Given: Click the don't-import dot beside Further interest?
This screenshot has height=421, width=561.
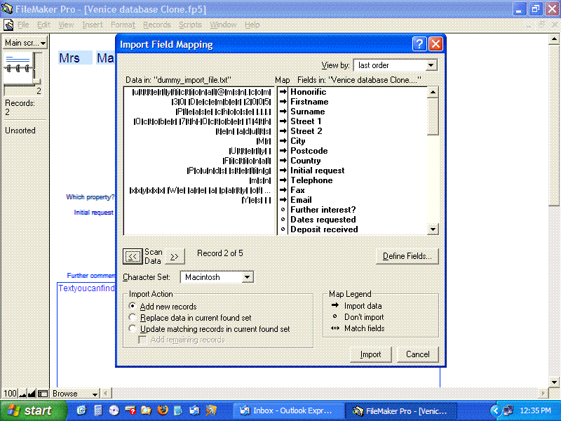Looking at the screenshot, I should 283,209.
